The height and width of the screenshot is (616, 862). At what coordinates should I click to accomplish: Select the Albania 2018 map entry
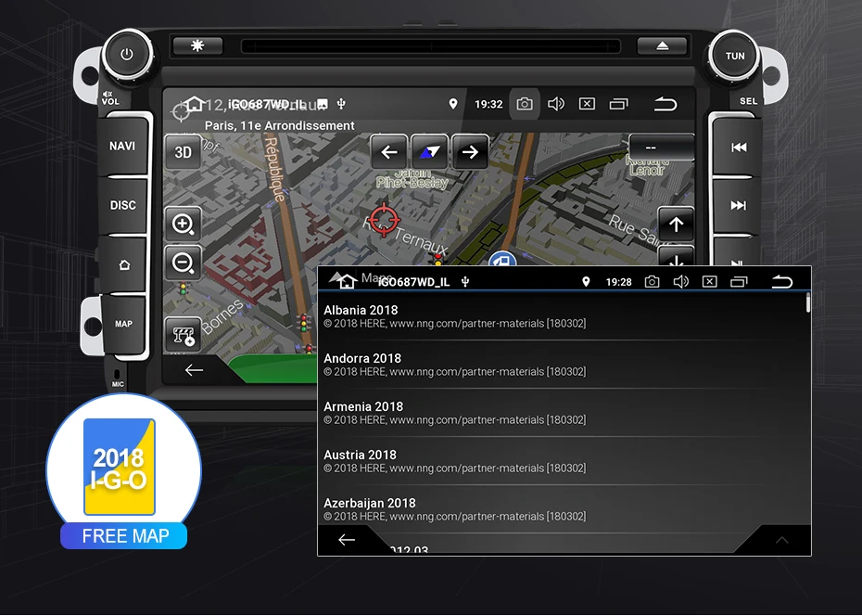click(x=562, y=316)
